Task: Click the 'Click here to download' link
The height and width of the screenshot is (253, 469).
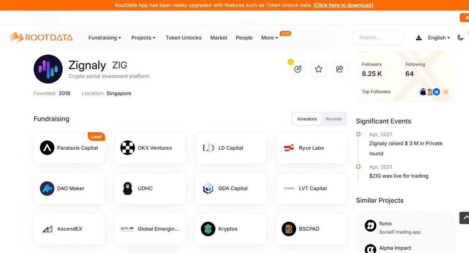Action: click(343, 5)
